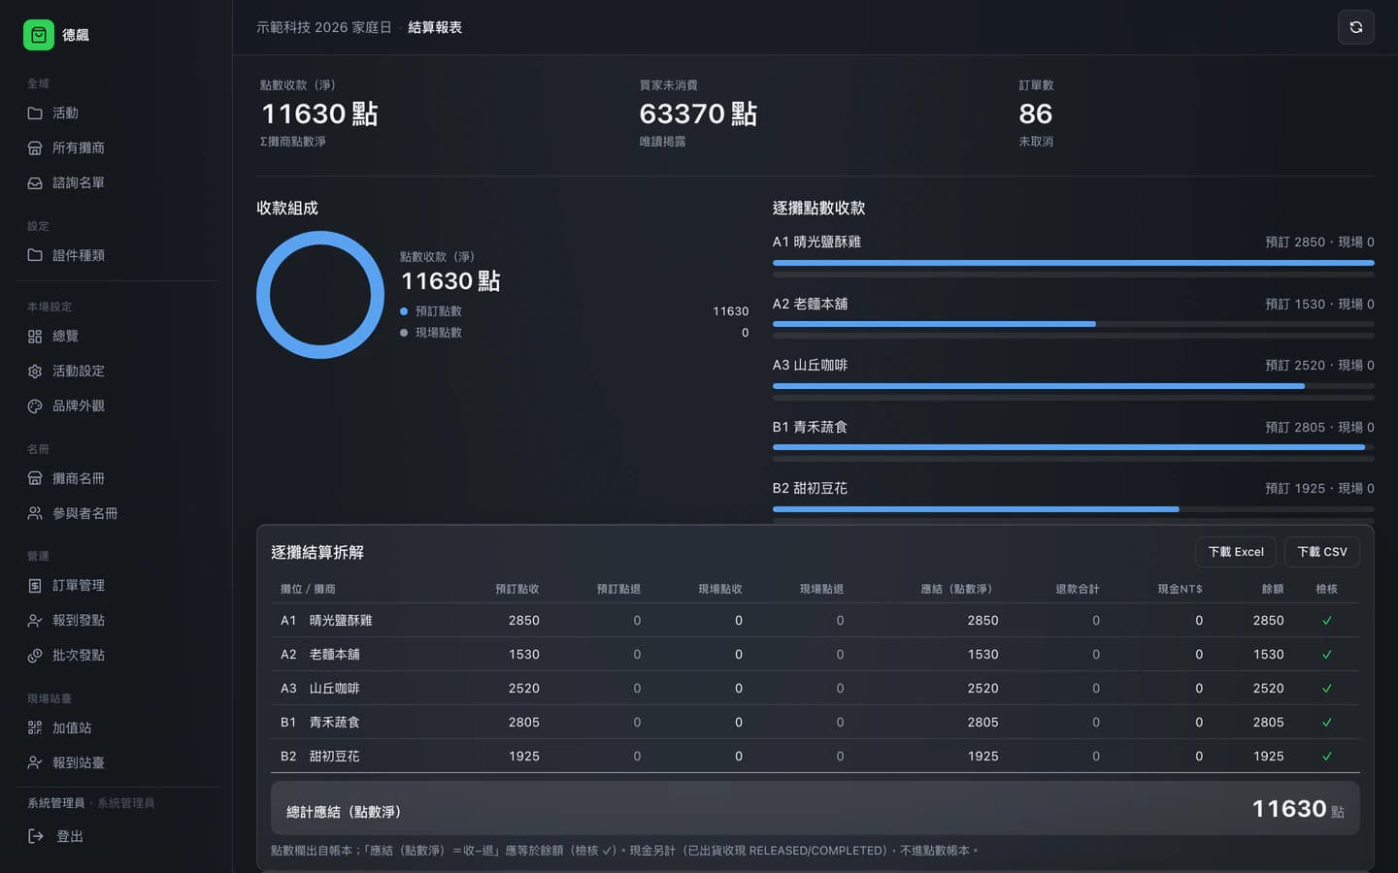
Task: Click the grey 現場點數 legend dot
Action: (404, 333)
